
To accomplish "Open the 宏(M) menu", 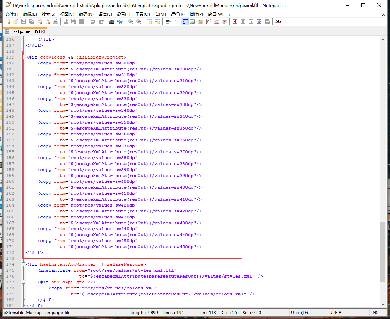I will (160, 14).
